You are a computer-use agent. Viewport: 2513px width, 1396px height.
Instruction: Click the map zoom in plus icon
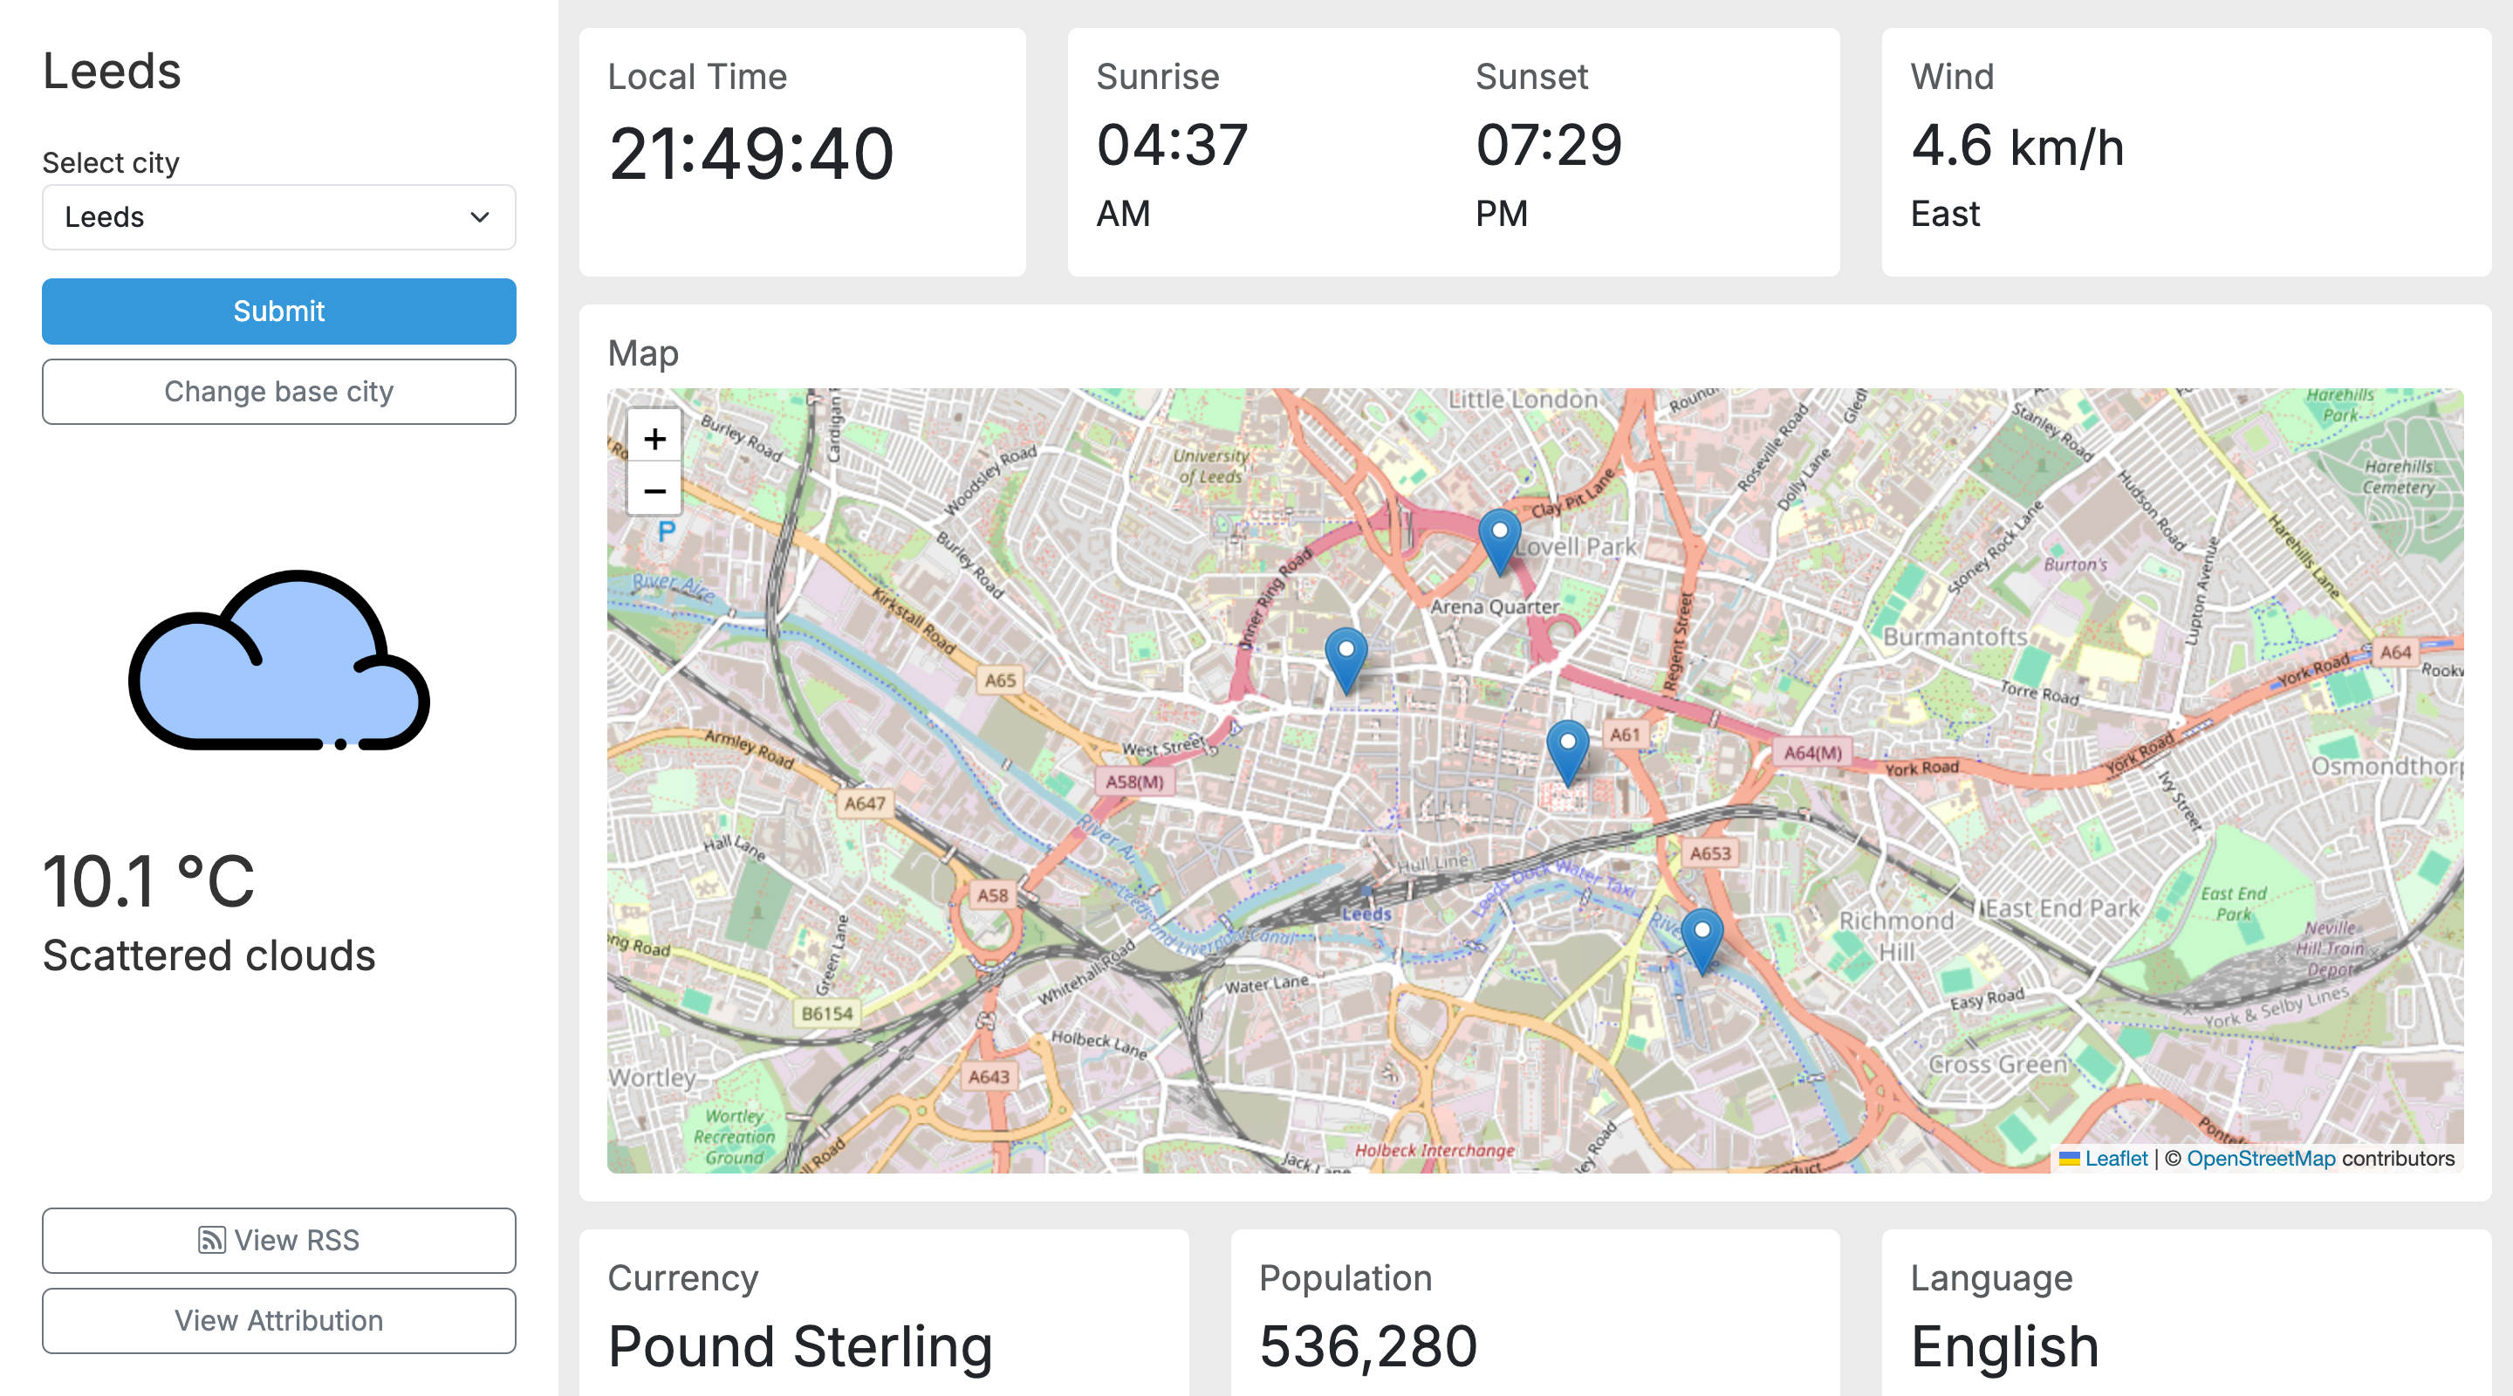tap(654, 439)
